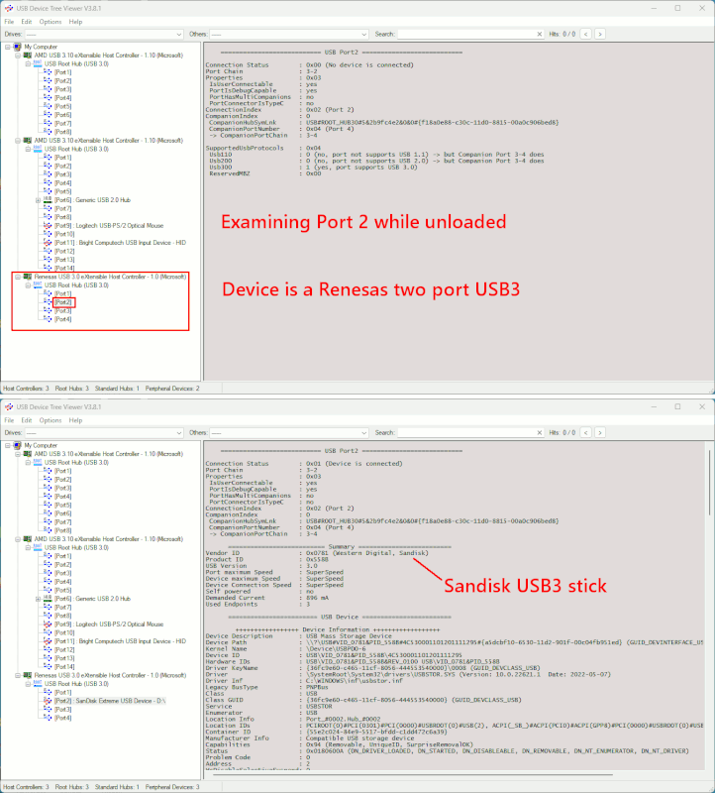
Task: Go to previous search hit, lower window
Action: (585, 432)
